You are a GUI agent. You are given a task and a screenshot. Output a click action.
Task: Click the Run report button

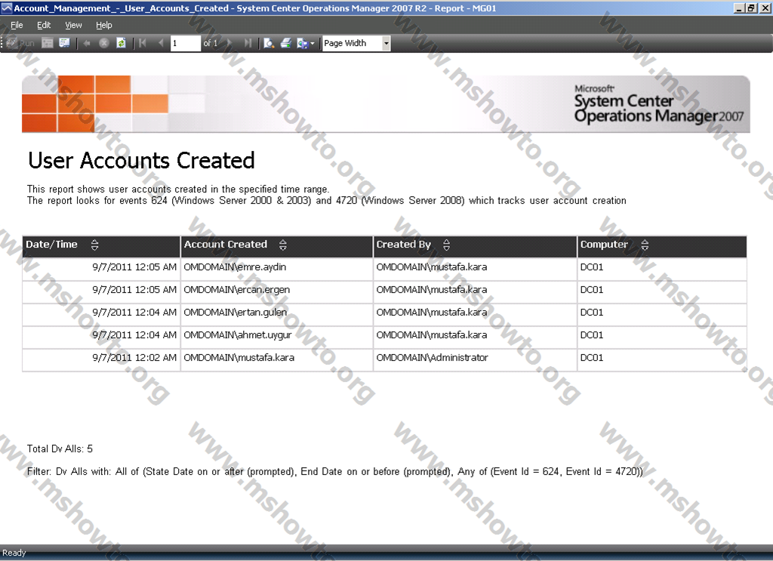[20, 43]
